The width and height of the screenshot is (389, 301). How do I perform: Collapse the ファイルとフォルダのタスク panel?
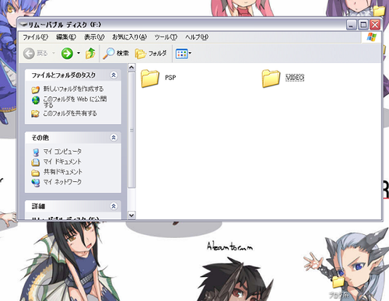pyautogui.click(x=114, y=75)
